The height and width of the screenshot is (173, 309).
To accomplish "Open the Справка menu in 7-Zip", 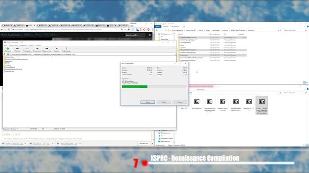I will [x=38, y=45].
